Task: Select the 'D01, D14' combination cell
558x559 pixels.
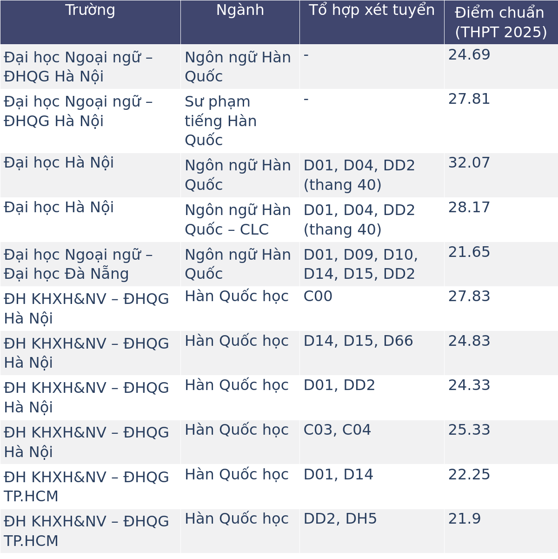Action: click(x=338, y=475)
